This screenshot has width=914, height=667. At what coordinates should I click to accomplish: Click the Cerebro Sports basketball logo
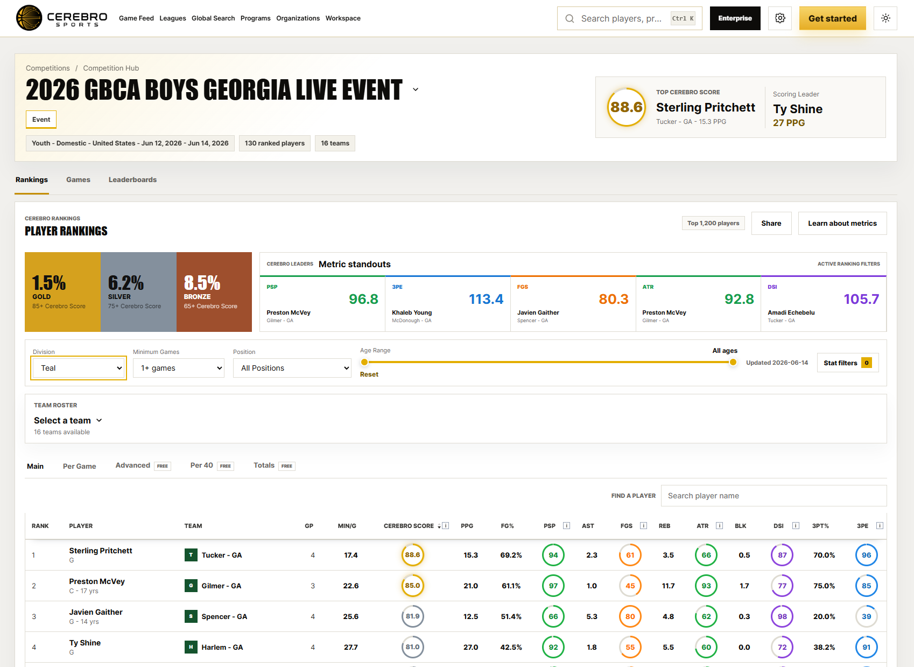click(29, 18)
